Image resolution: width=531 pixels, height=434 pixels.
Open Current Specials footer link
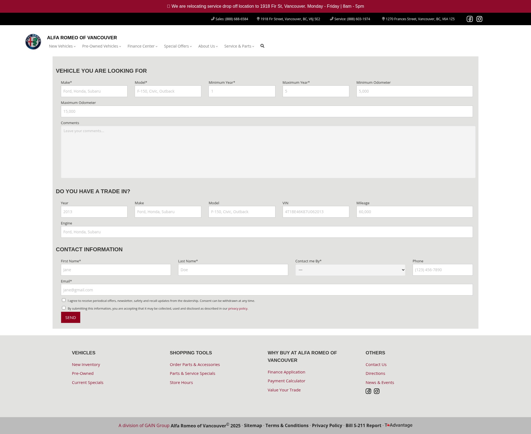[x=88, y=383]
